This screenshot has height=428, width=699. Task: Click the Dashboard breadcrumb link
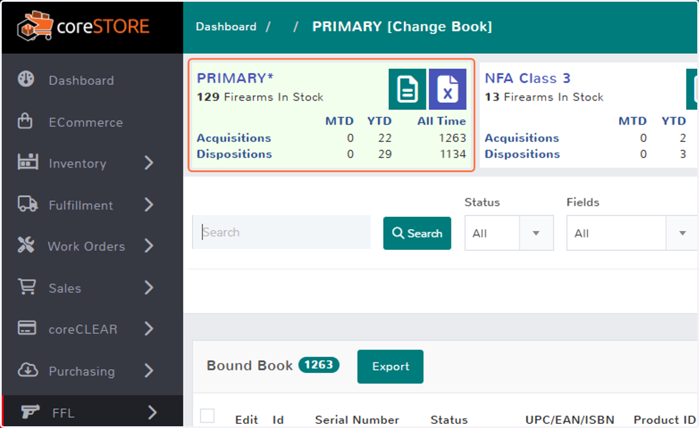(226, 27)
